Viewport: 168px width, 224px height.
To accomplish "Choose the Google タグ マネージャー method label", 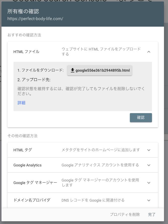I will pyautogui.click(x=35, y=183).
